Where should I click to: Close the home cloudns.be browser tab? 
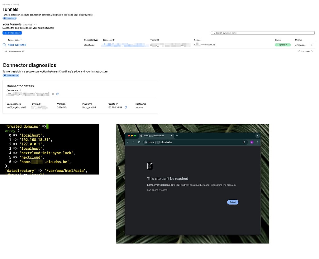tap(172, 136)
